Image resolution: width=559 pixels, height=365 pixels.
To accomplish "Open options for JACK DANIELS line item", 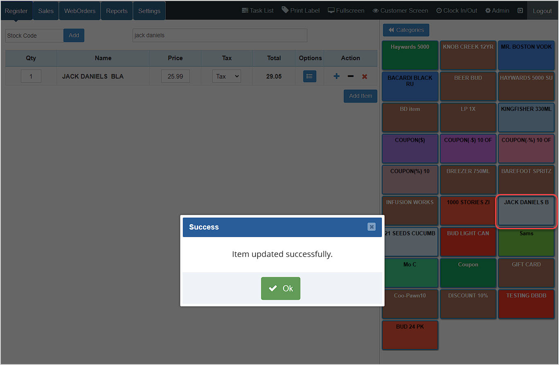I will click(x=309, y=76).
